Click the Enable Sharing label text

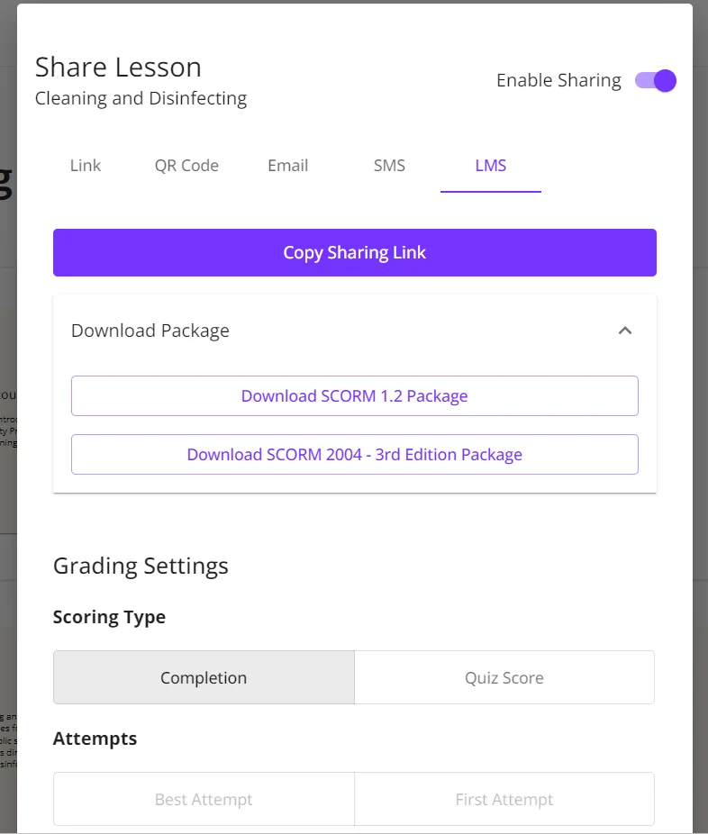(x=558, y=81)
